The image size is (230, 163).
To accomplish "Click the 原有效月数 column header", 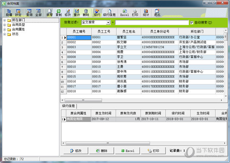I will tap(128, 113).
